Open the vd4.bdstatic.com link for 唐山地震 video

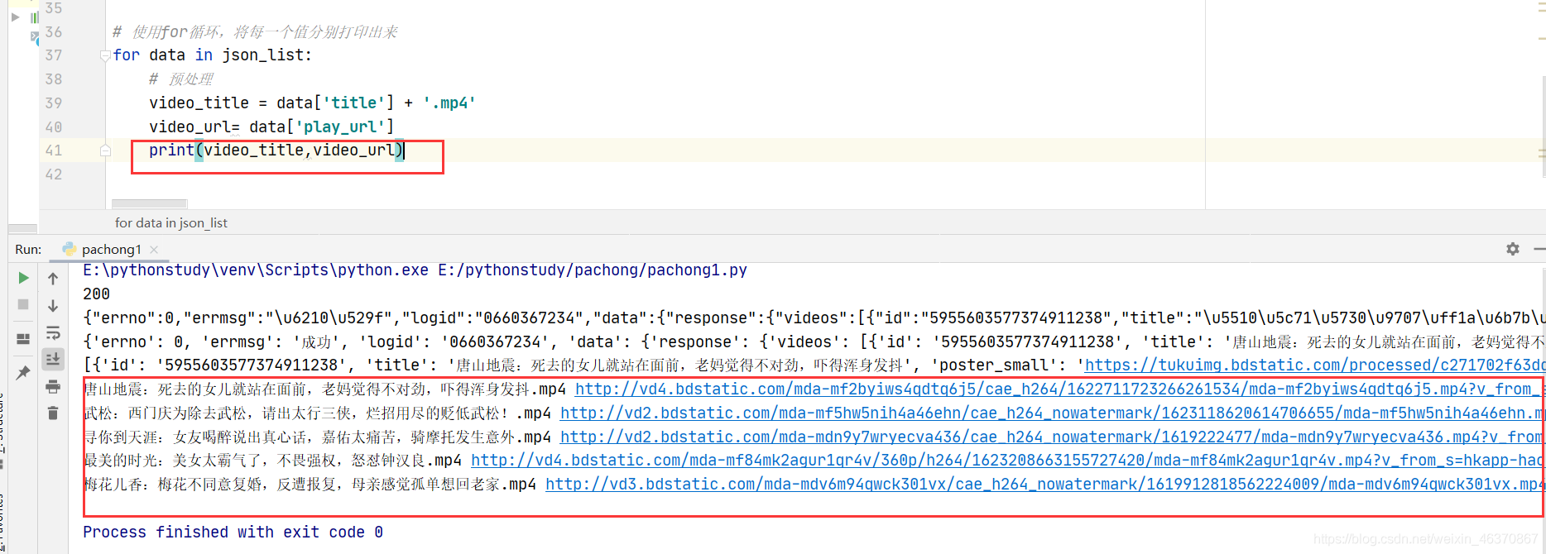(x=1059, y=389)
